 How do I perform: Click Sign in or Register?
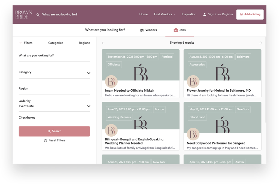[221, 14]
